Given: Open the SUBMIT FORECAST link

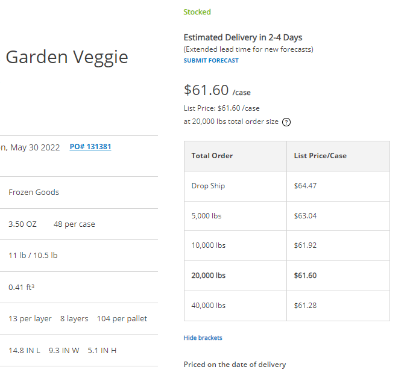Looking at the screenshot, I should click(x=211, y=61).
